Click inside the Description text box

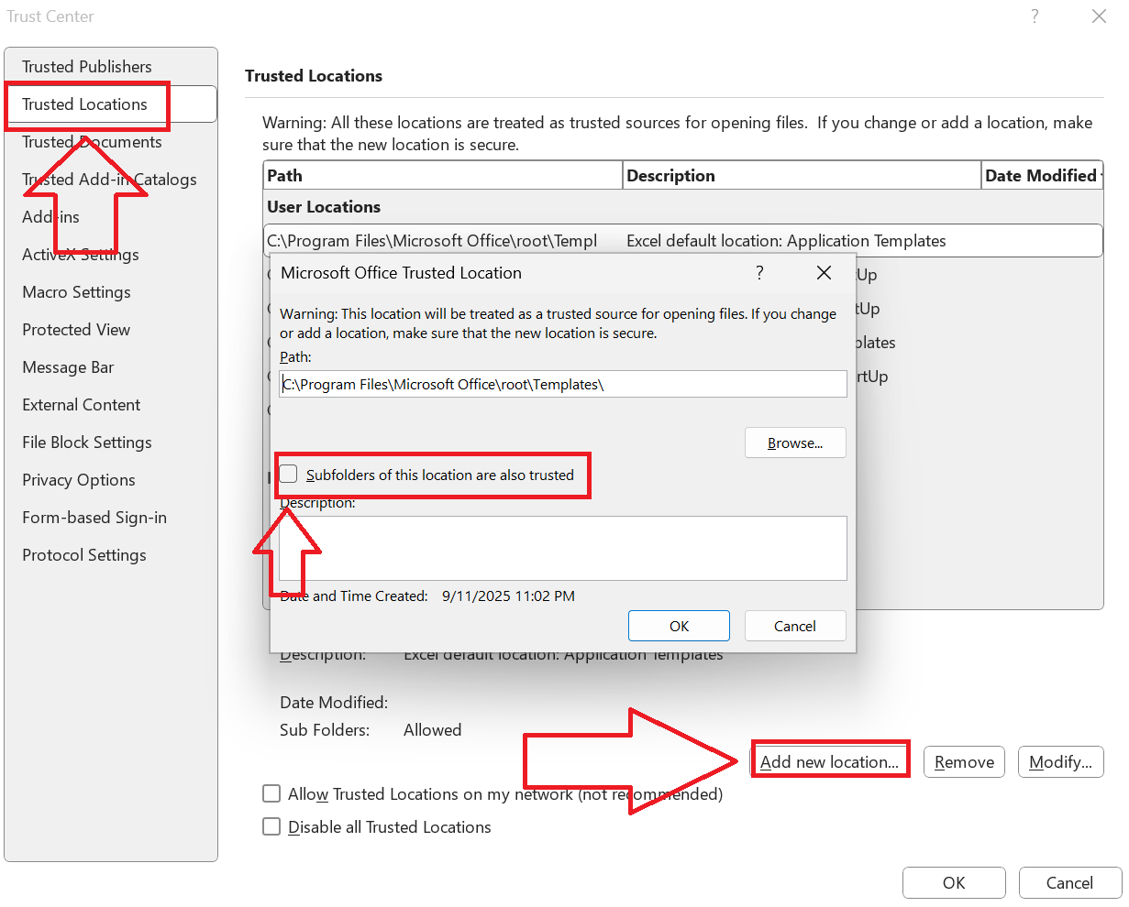pyautogui.click(x=562, y=547)
